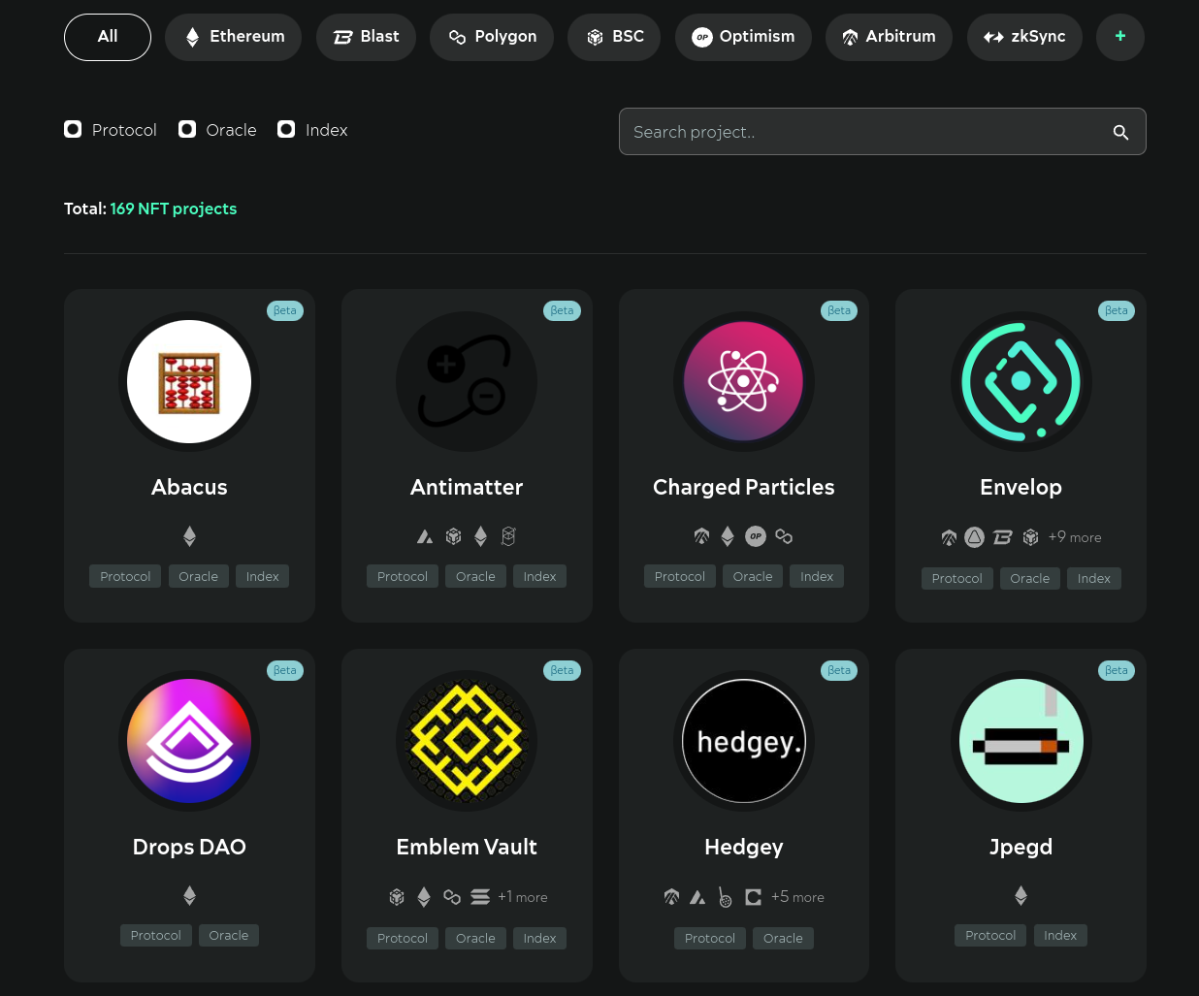Filter projects by Blast chain

coord(366,37)
